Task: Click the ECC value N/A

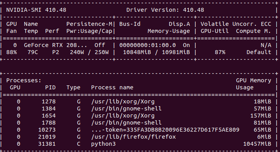Action: pos(266,45)
